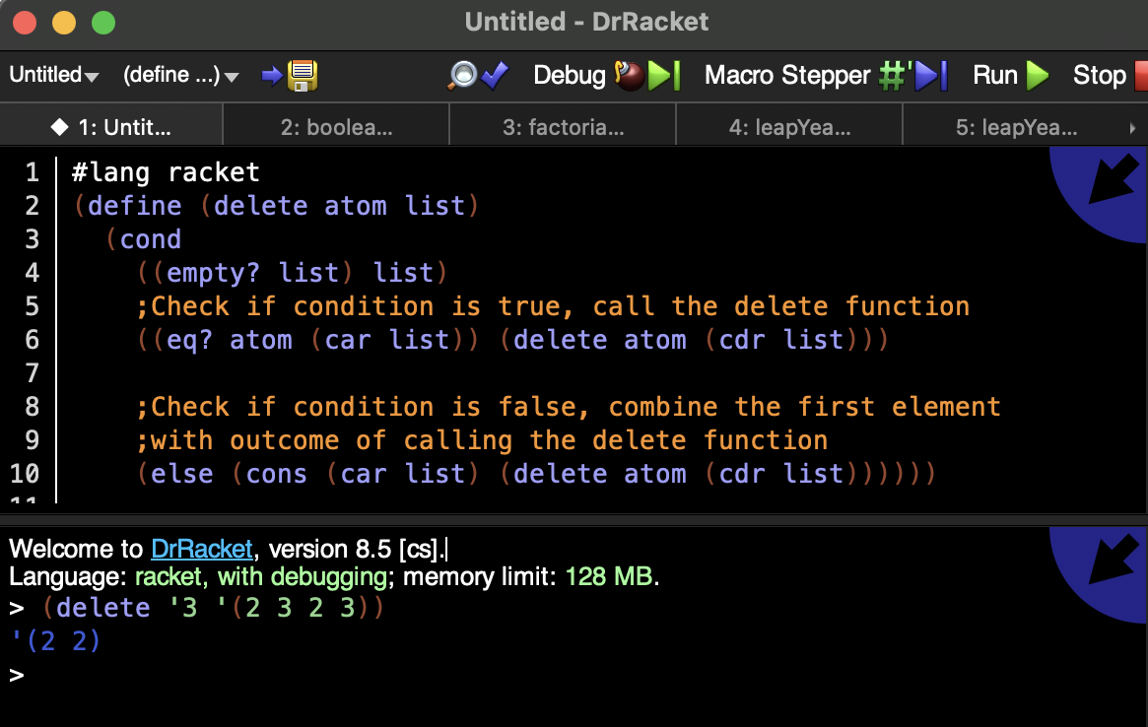Click the last REPL prompt line
The width and height of the screenshot is (1148, 727).
click(x=16, y=674)
